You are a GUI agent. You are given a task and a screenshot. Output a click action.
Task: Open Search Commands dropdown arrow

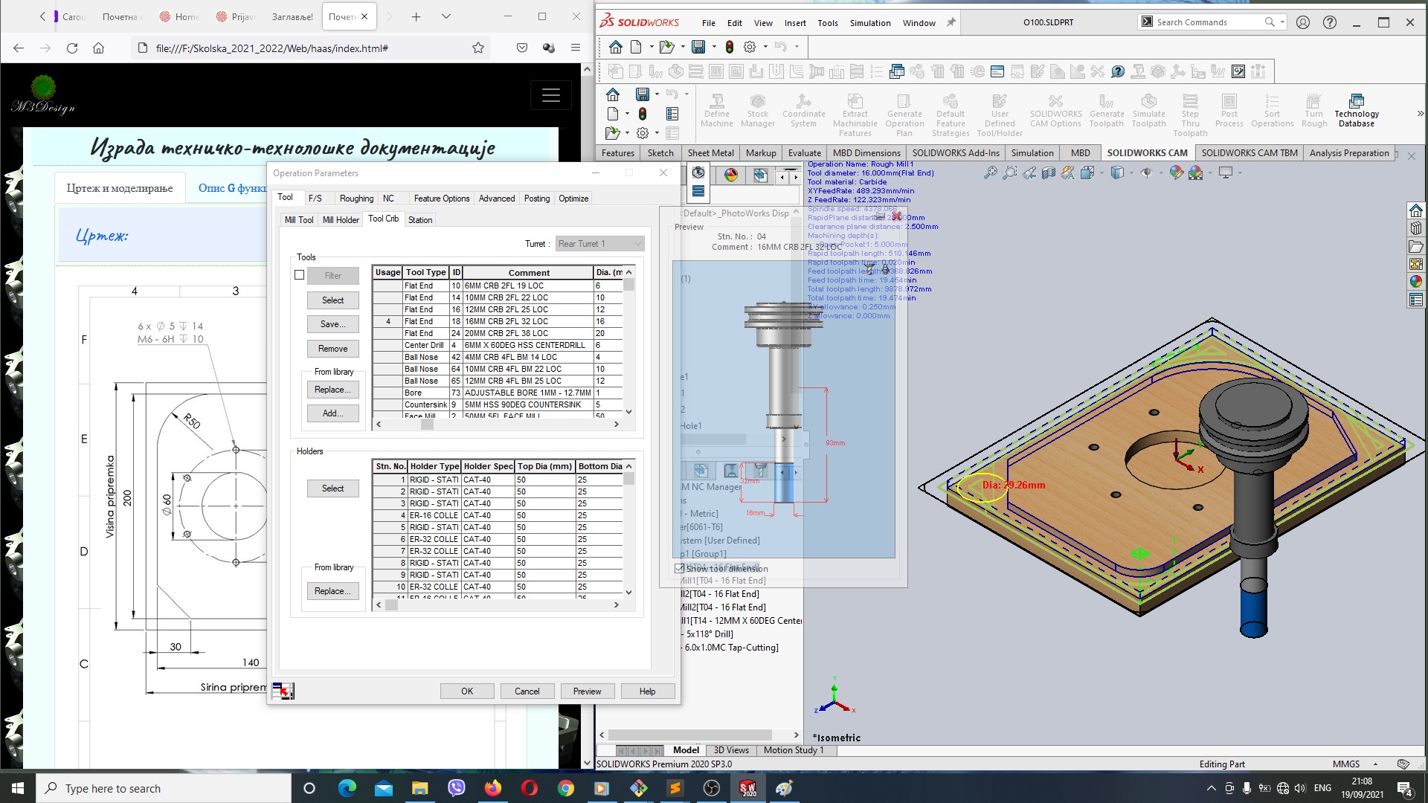[x=1282, y=22]
